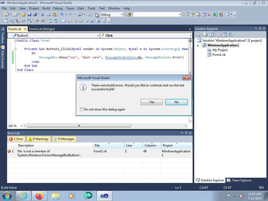Screen dimensions: 268x201
Task: Click the Uncomment selected lines icon
Action: point(56,21)
